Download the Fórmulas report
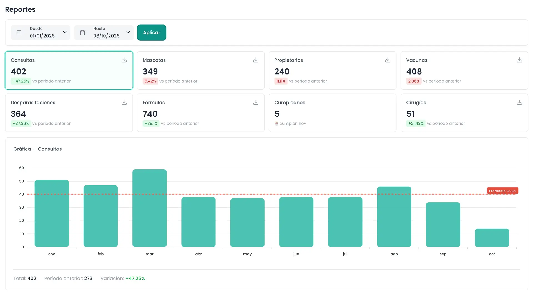This screenshot has height=304, width=533. [256, 103]
